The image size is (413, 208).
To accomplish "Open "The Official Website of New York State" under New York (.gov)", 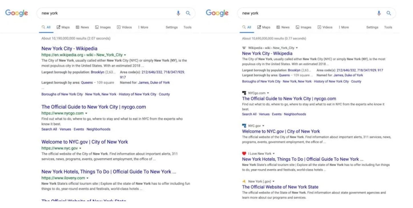I will coord(280,187).
